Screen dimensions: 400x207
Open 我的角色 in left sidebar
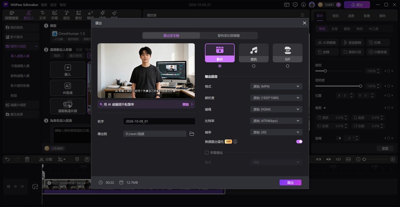click(22, 28)
